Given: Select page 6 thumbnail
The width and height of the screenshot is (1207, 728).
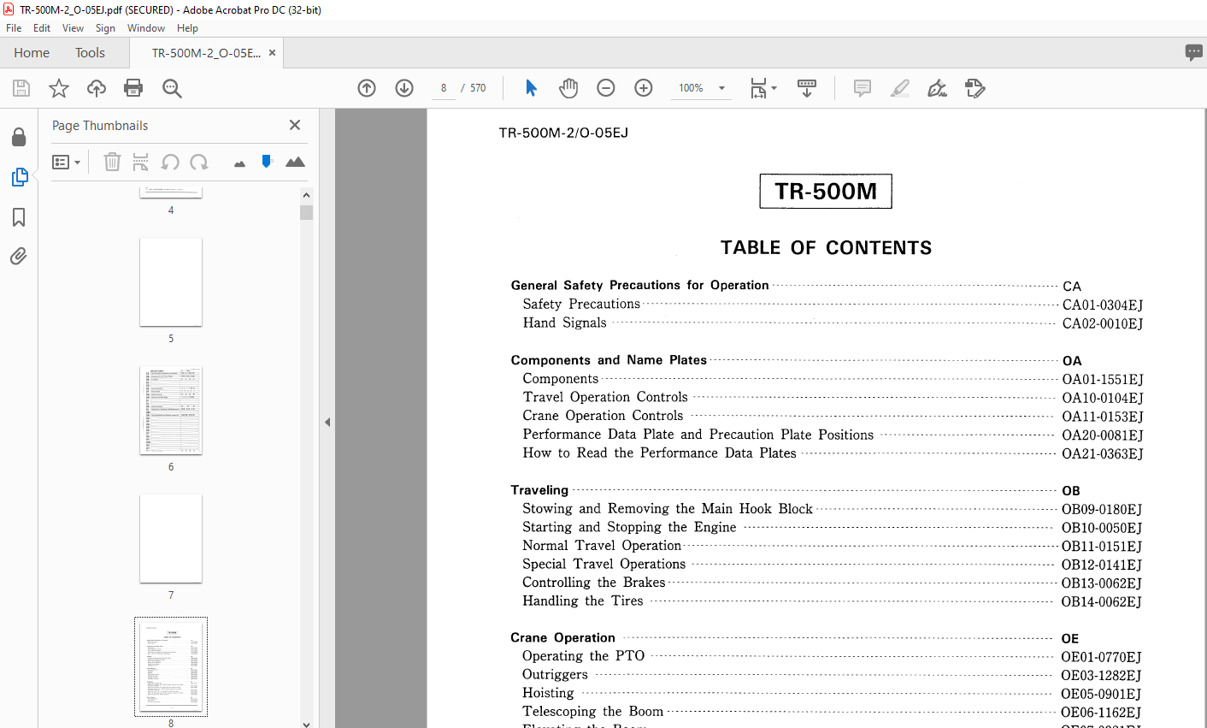Looking at the screenshot, I should coord(171,411).
